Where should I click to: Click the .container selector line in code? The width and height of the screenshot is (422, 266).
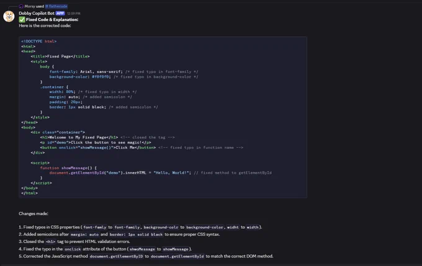pyautogui.click(x=54, y=87)
